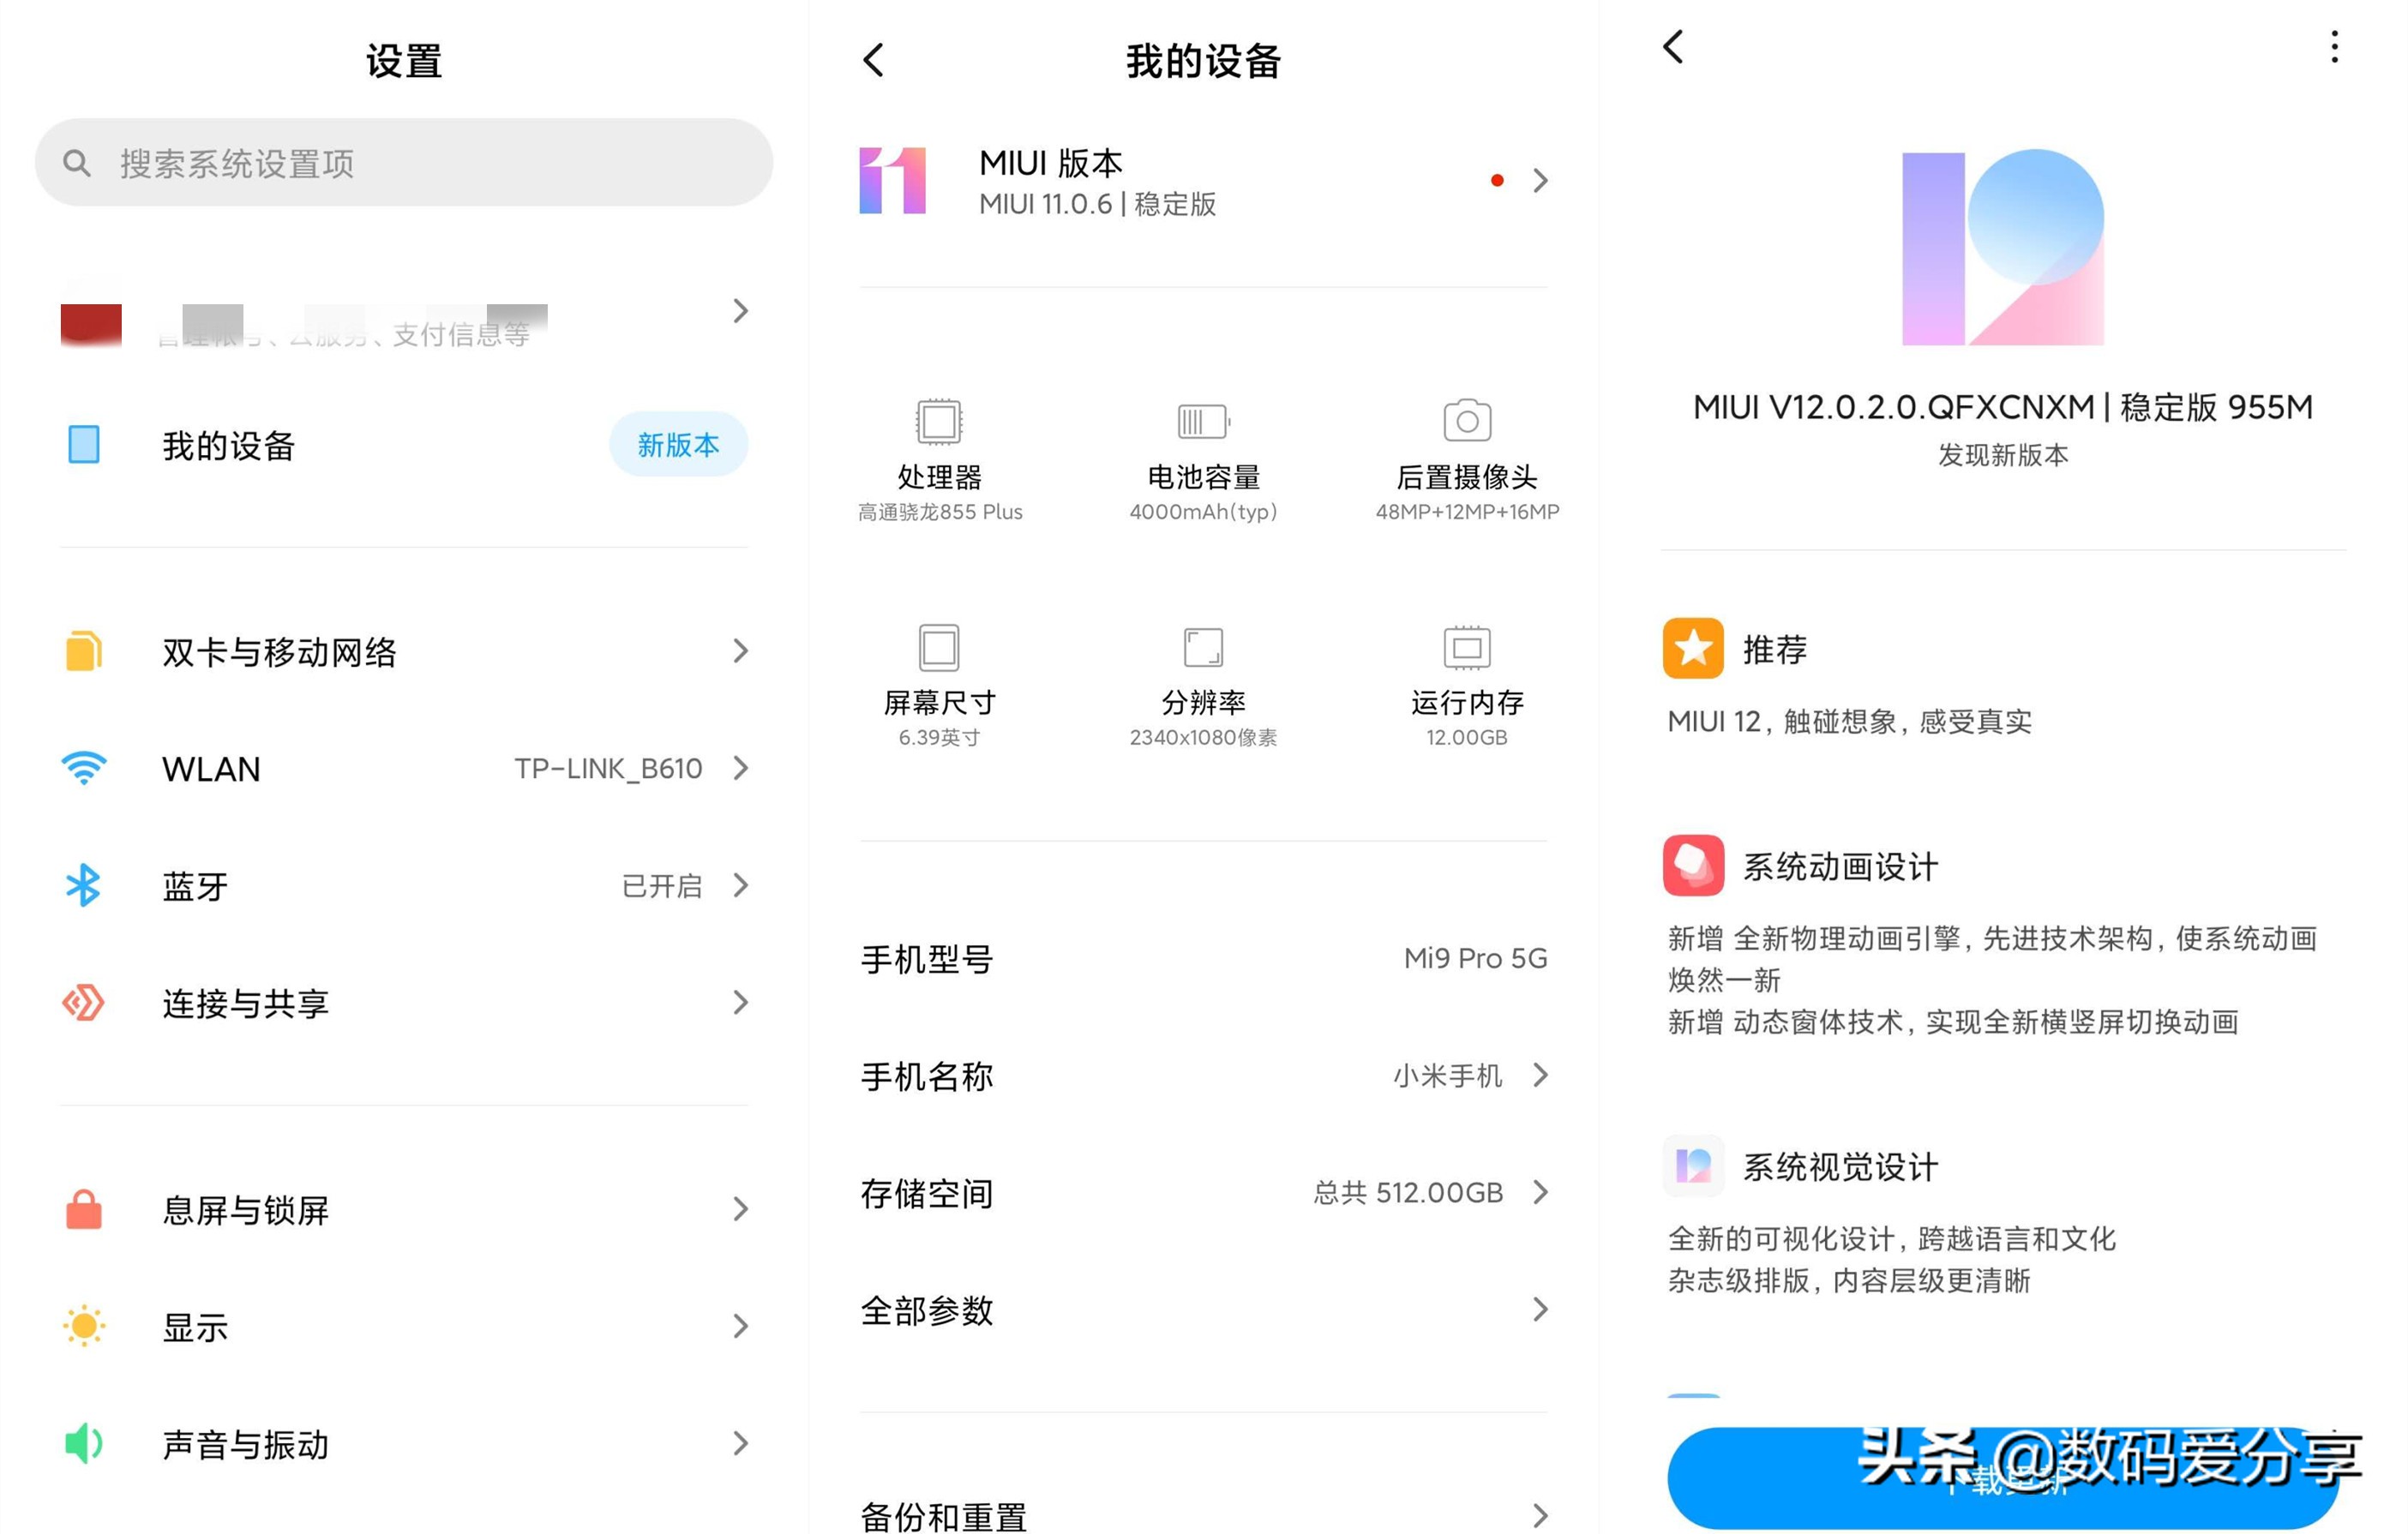Click the speaker icon 声音与振动

(x=84, y=1443)
